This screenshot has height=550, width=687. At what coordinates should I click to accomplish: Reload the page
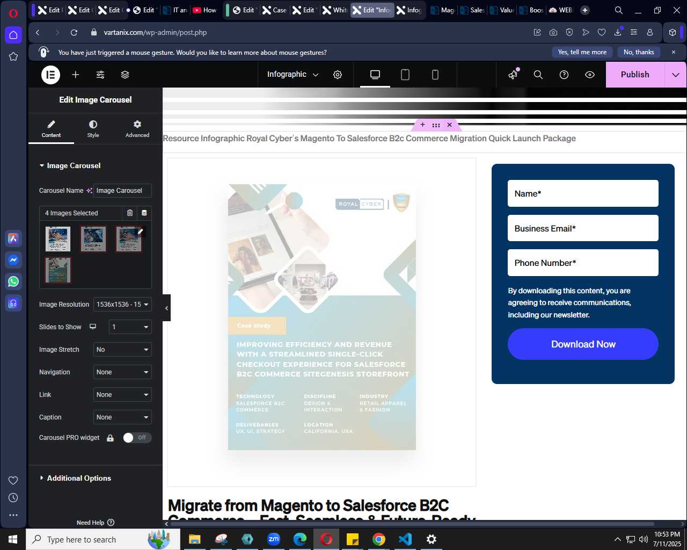pyautogui.click(x=74, y=32)
